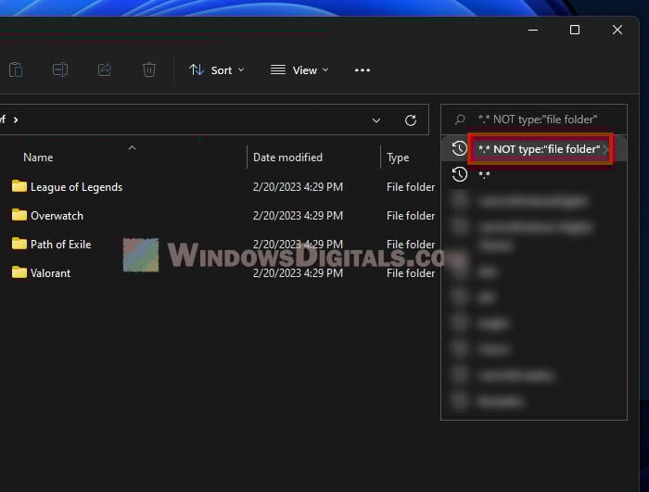Click the Path of Exile folder icon
649x492 pixels.
[19, 244]
